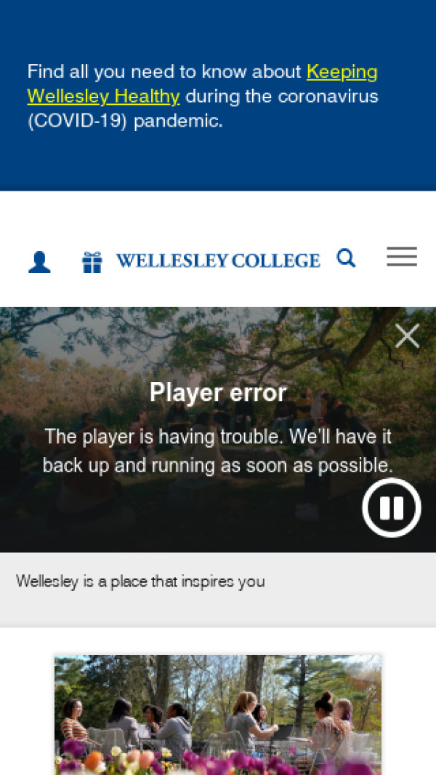
Task: Open the students at outdoor tables photo
Action: [x=218, y=715]
